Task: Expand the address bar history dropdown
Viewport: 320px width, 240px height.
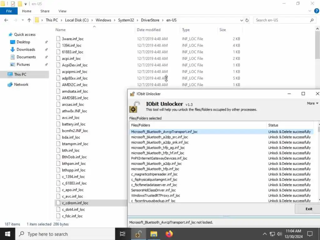Action: [x=242, y=20]
